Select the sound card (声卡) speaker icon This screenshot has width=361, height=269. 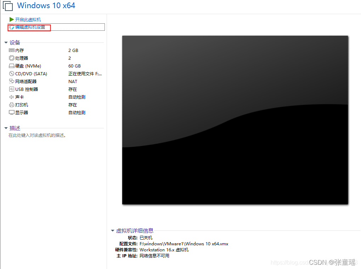[x=11, y=97]
